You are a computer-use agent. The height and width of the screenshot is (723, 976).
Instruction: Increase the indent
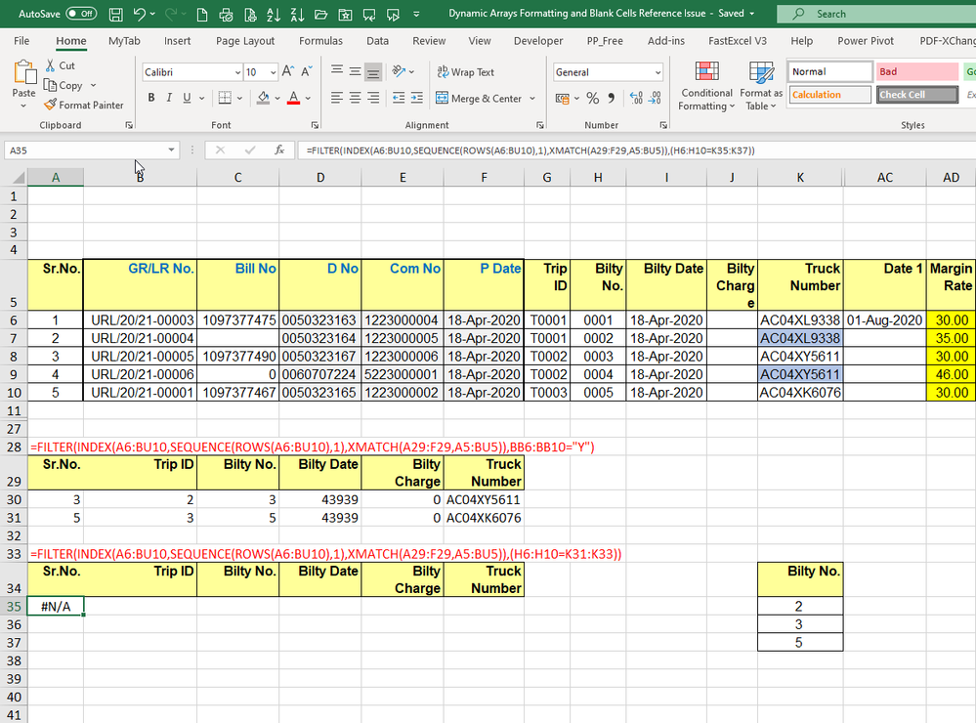(x=417, y=98)
